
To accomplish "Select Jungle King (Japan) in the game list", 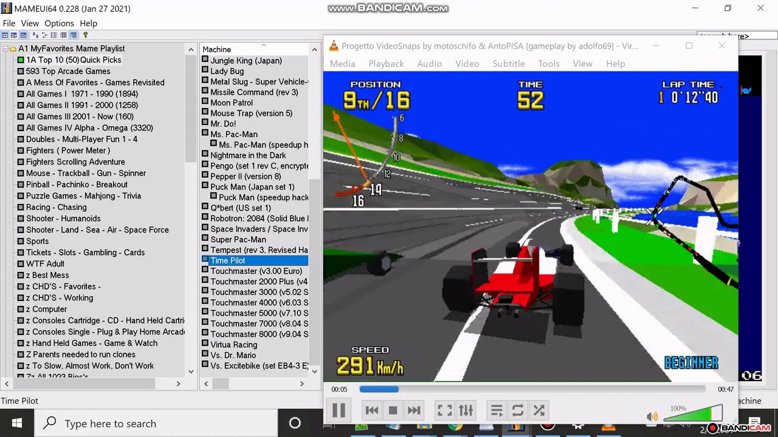I will (x=246, y=61).
